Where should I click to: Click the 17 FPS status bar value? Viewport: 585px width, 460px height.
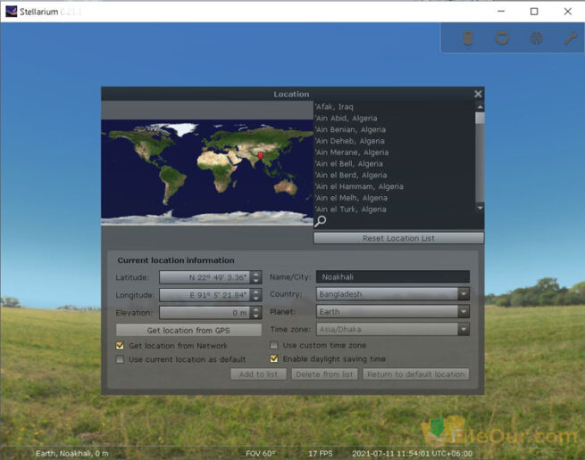(x=320, y=453)
